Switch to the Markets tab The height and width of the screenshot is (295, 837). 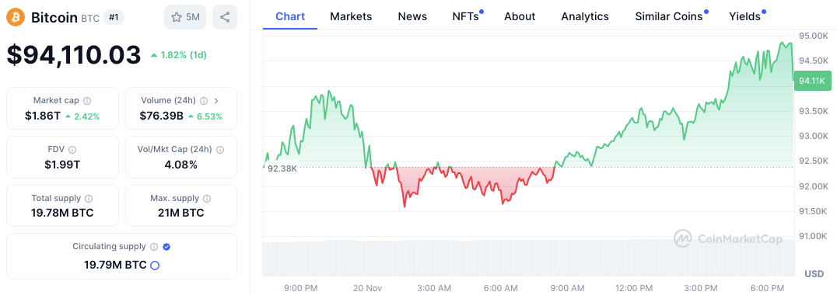click(351, 16)
